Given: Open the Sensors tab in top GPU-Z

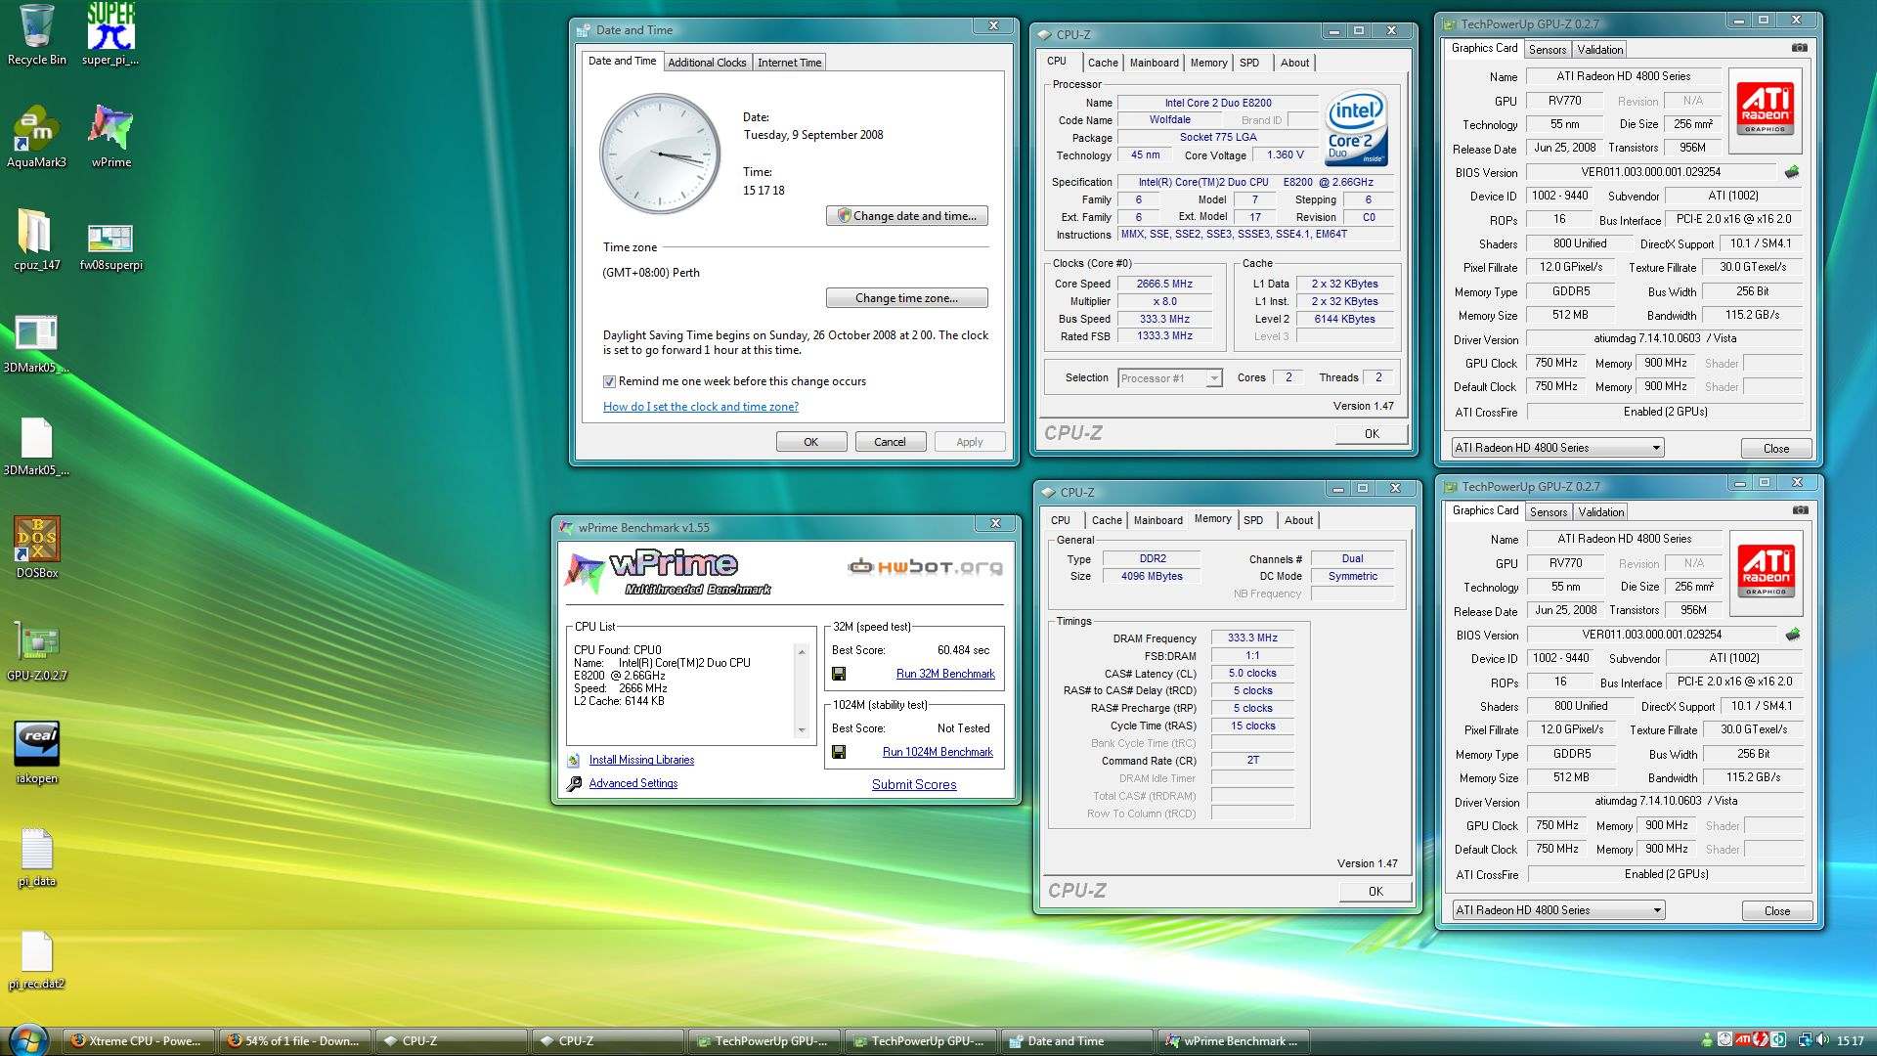Looking at the screenshot, I should pyautogui.click(x=1548, y=50).
